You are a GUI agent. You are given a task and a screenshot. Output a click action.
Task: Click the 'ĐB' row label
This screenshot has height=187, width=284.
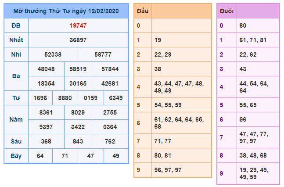click(x=16, y=25)
